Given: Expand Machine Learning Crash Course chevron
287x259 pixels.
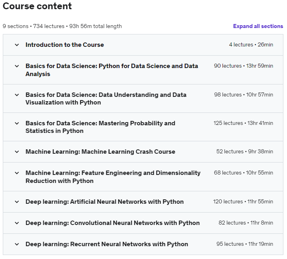Looking at the screenshot, I should tap(17, 152).
